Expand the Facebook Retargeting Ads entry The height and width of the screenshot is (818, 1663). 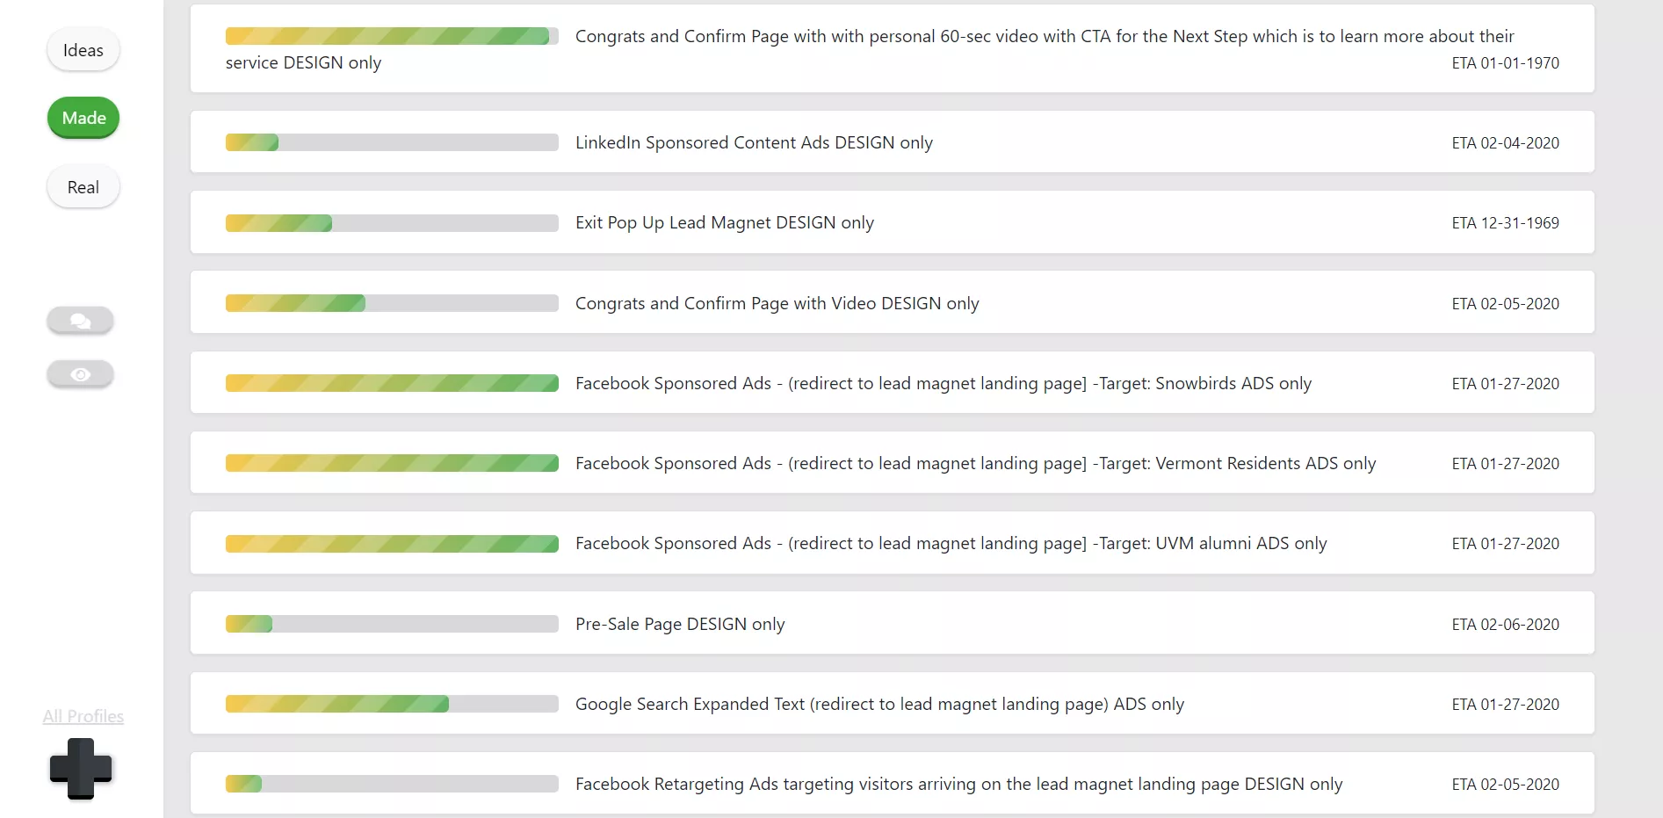click(x=958, y=783)
